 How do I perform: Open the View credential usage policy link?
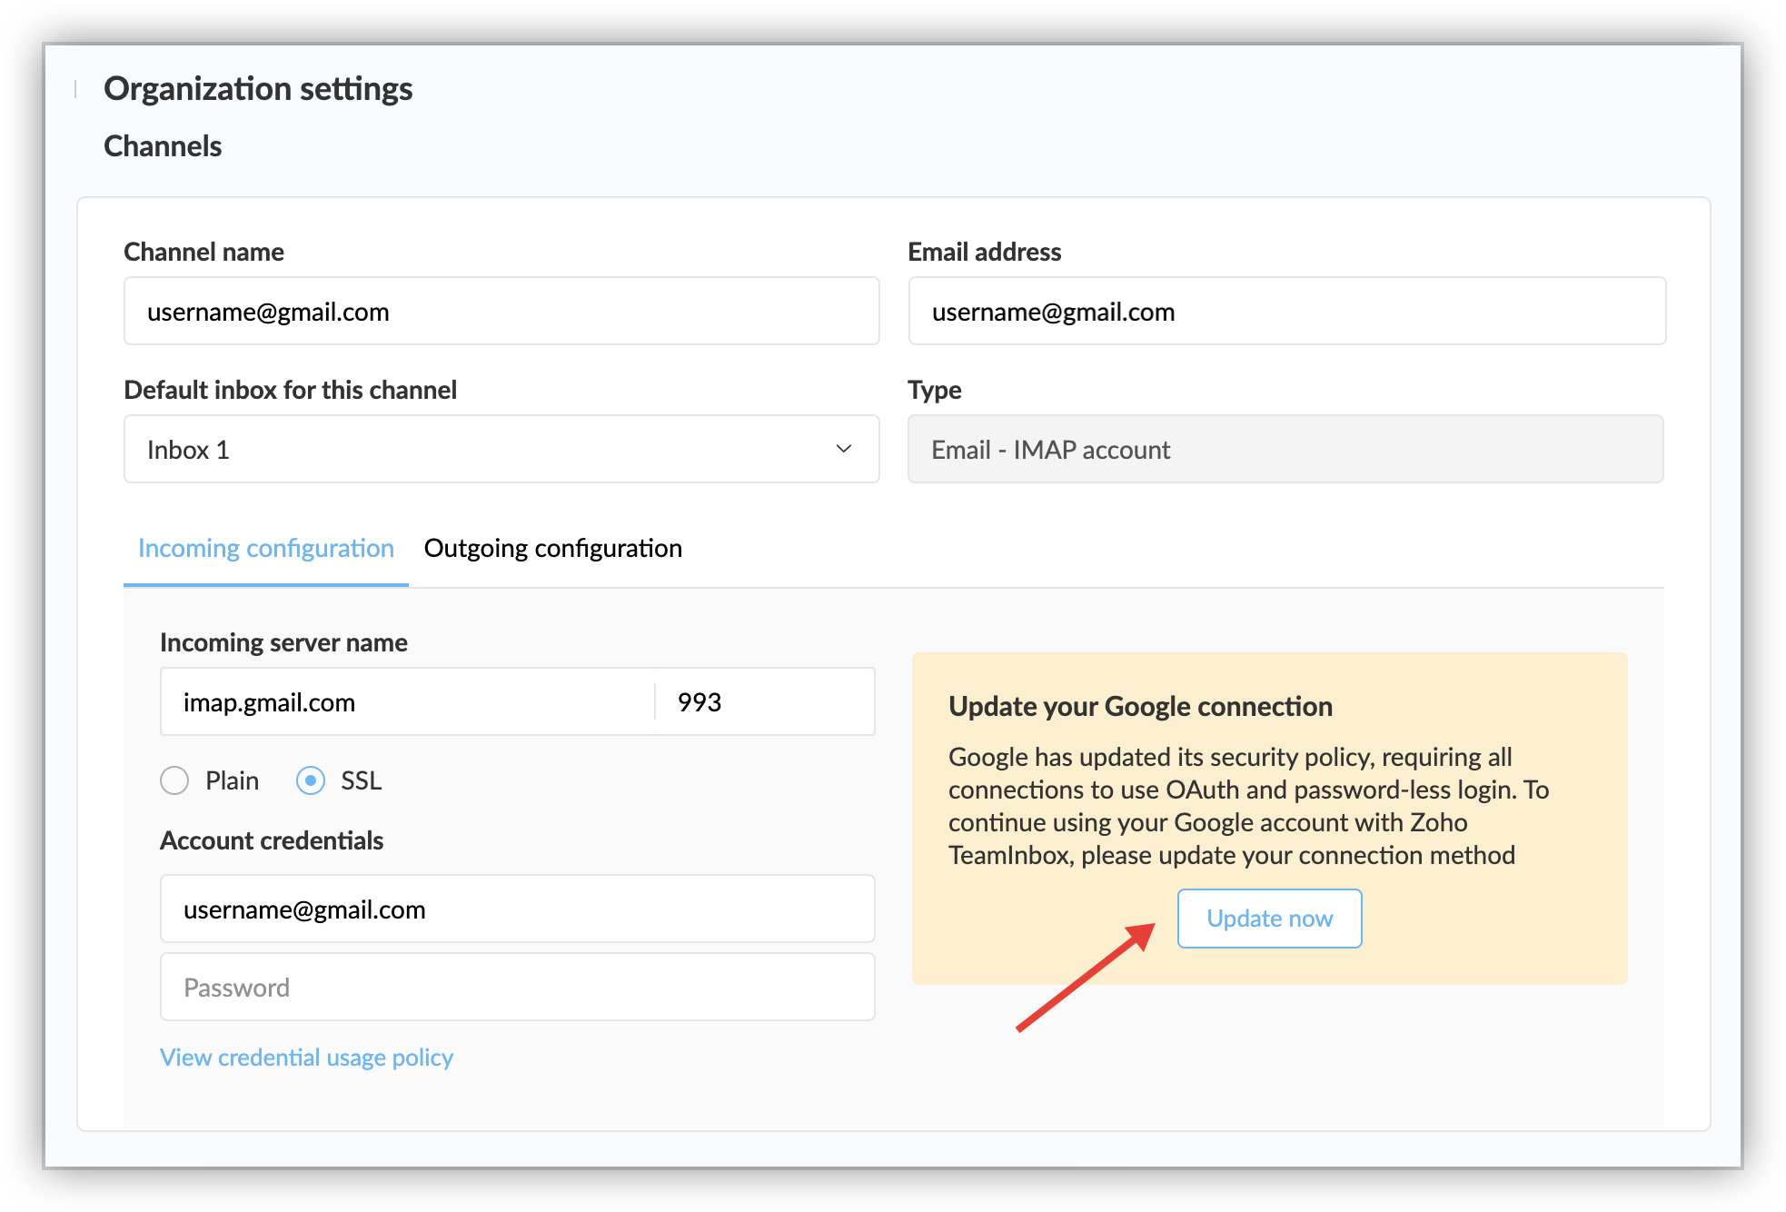coord(306,1058)
